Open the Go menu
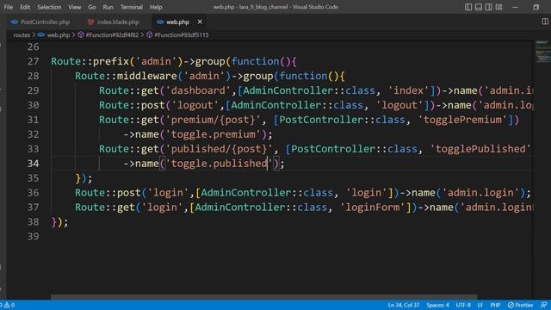Screen dimensions: 551x310 tap(92, 7)
